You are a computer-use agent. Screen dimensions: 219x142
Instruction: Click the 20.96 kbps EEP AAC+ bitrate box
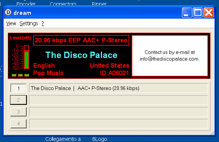tap(81, 40)
